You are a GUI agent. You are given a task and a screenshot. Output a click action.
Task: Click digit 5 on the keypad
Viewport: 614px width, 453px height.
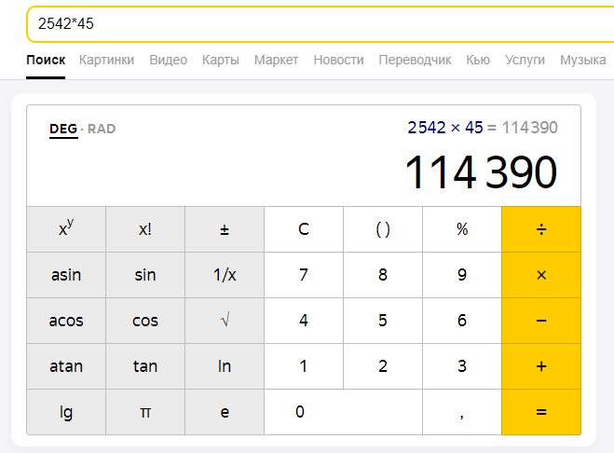pyautogui.click(x=383, y=321)
